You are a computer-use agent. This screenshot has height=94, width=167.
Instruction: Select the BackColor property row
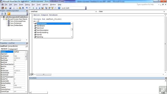pos(13,58)
